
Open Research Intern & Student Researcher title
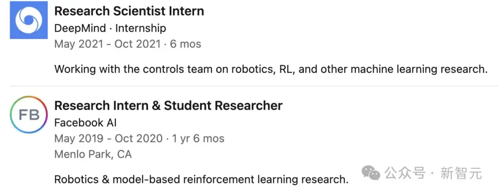(x=168, y=105)
